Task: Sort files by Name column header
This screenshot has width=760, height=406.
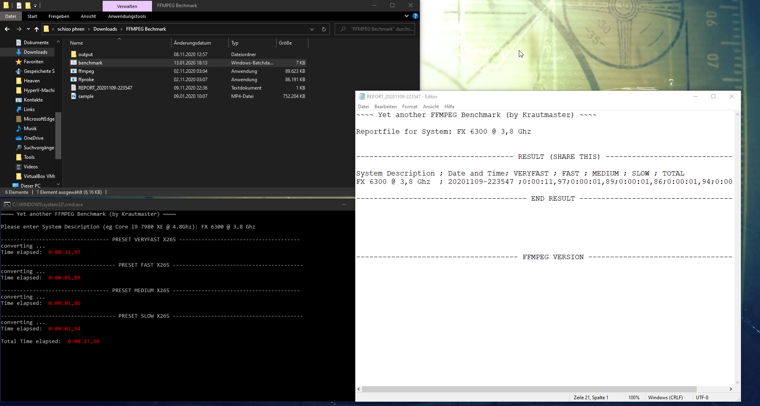Action: pos(119,43)
